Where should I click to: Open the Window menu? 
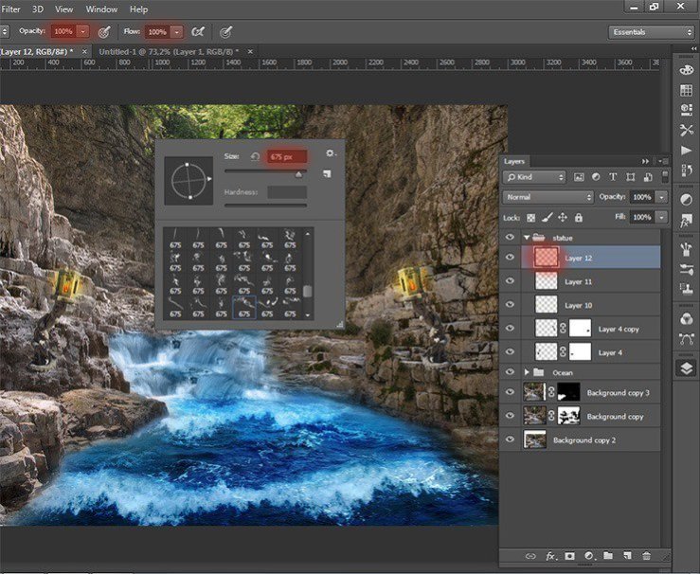click(x=101, y=9)
